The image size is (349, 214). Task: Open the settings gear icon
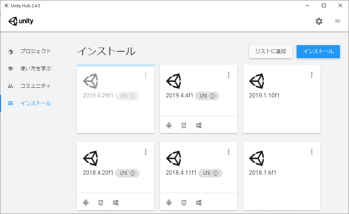[x=319, y=21]
